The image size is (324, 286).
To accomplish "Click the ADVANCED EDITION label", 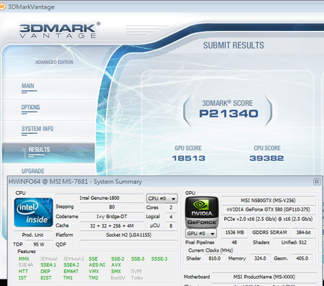I will point(54,62).
